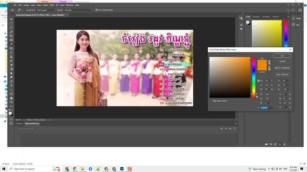Image resolution: width=307 pixels, height=172 pixels.
Task: Select the Blur tool
Action: [x=11, y=73]
